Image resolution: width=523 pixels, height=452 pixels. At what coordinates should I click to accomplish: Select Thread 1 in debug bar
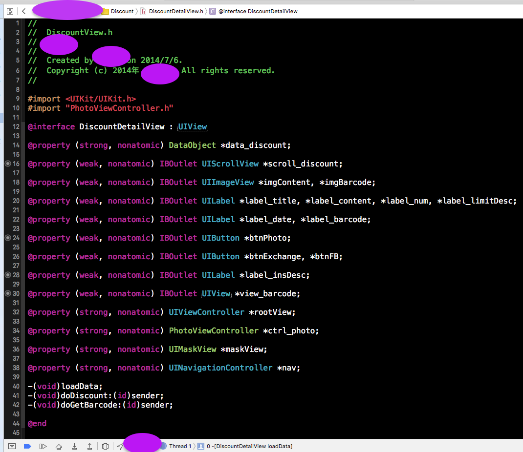point(180,446)
